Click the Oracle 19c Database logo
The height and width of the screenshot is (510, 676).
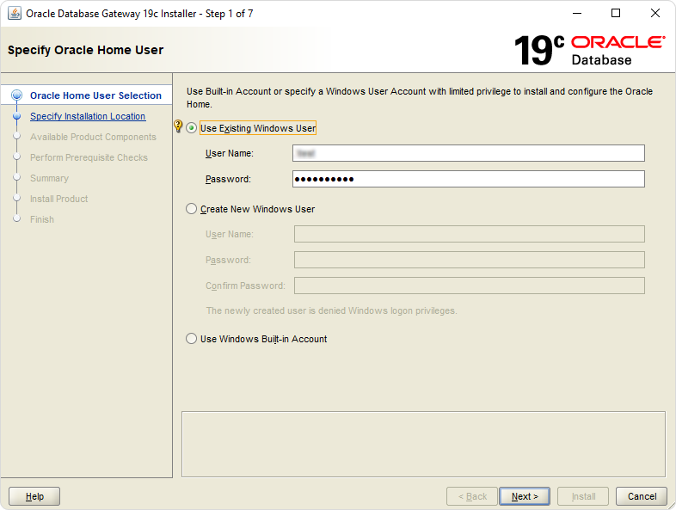[589, 51]
